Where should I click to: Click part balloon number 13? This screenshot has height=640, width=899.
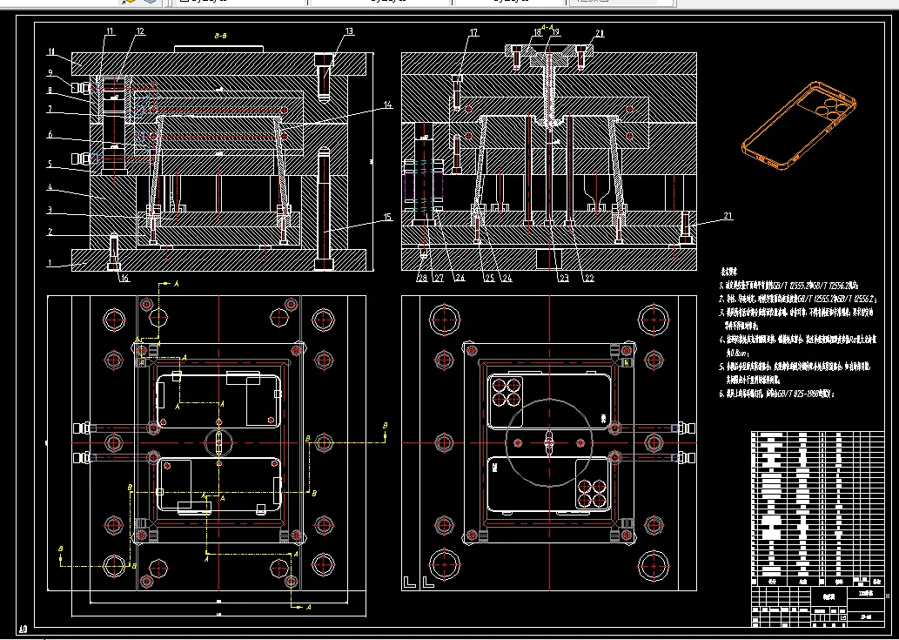pos(349,31)
